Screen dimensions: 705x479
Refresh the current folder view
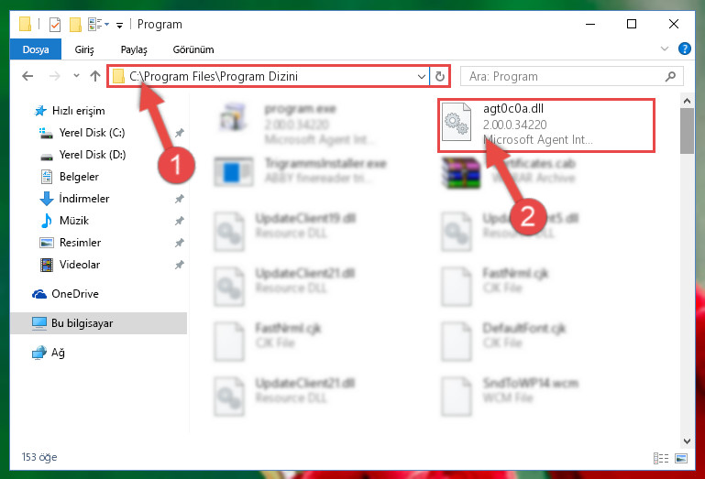coord(440,76)
